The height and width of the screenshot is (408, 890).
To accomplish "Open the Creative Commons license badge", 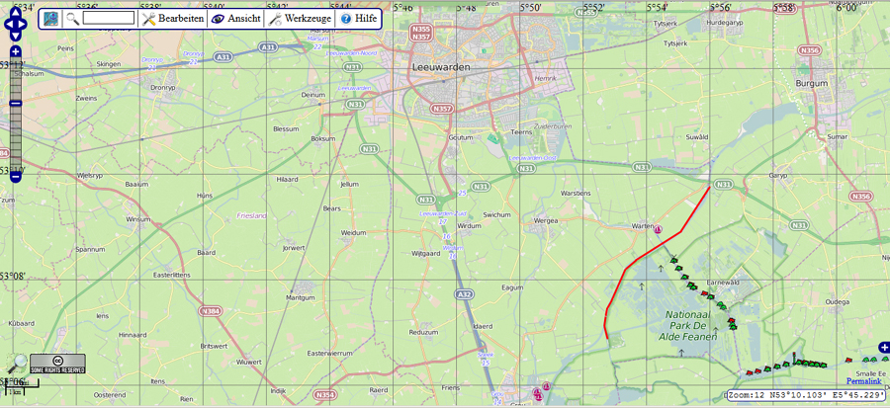I will pos(57,364).
